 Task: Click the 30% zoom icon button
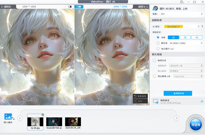pos(135,101)
